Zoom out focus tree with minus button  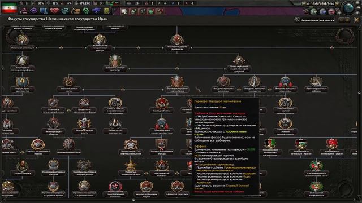pos(341,20)
